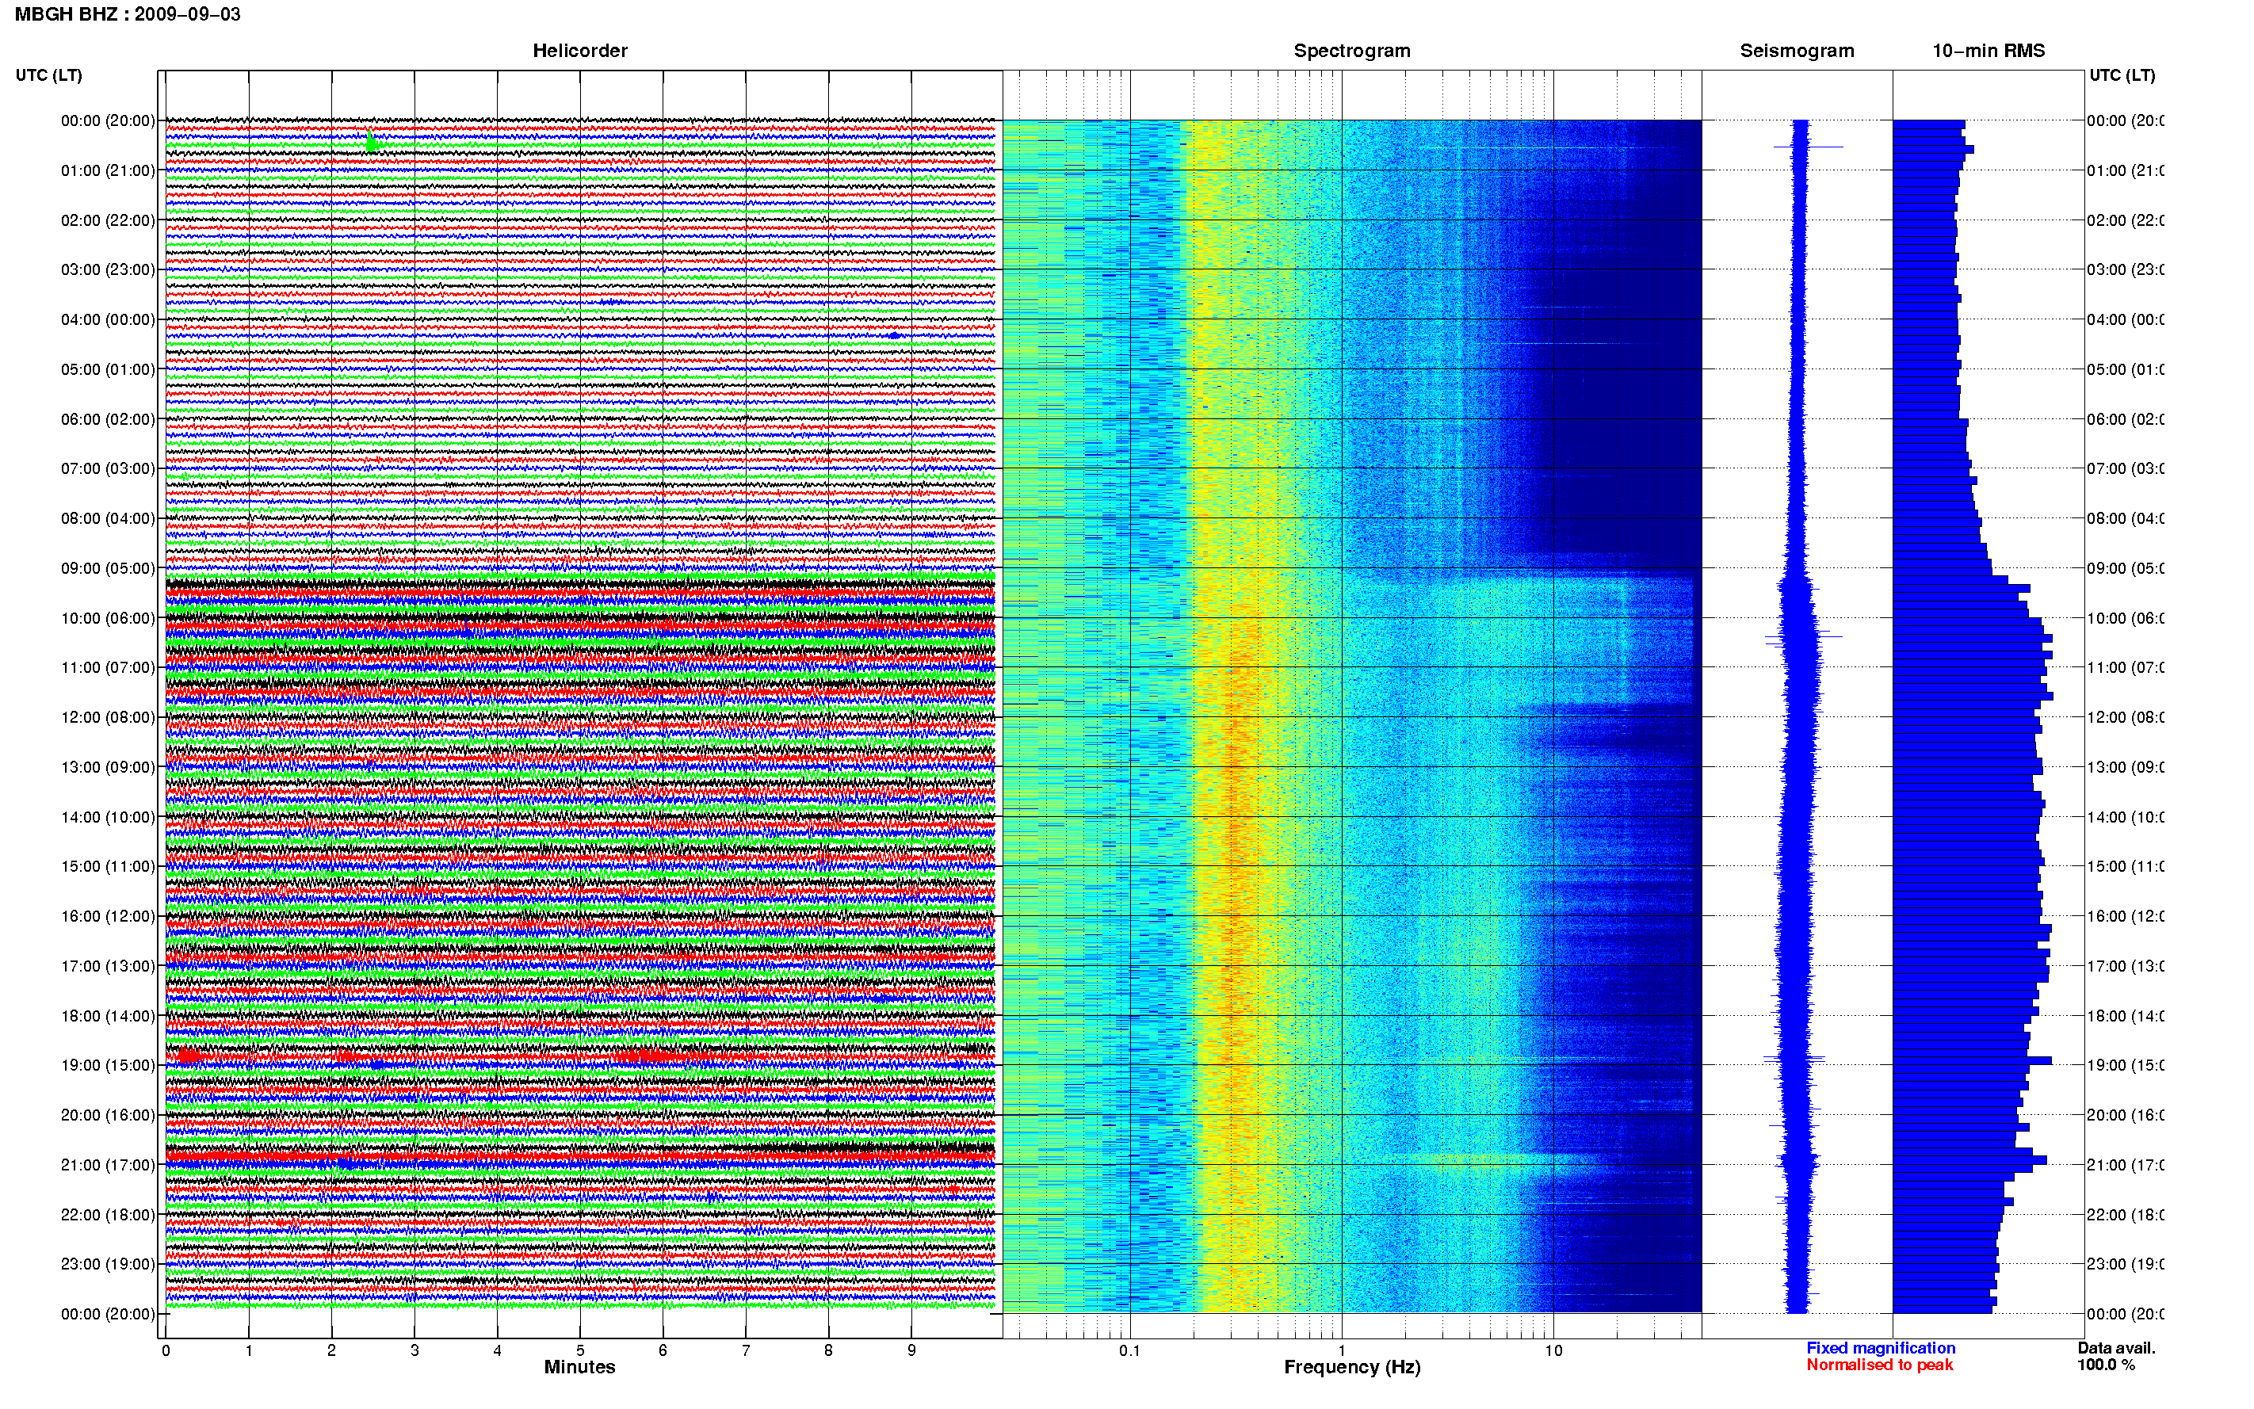Click the left '02:00 (22:00)' time label
This screenshot has width=2254, height=1409.
click(x=108, y=220)
